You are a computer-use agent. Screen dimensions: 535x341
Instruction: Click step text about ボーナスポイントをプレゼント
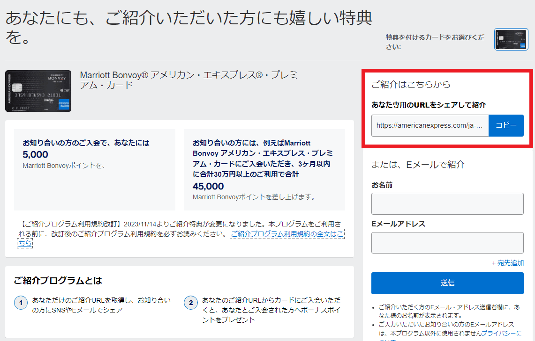(271, 310)
